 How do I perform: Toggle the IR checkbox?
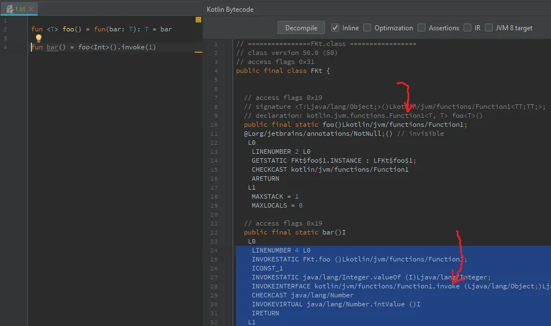coord(467,27)
